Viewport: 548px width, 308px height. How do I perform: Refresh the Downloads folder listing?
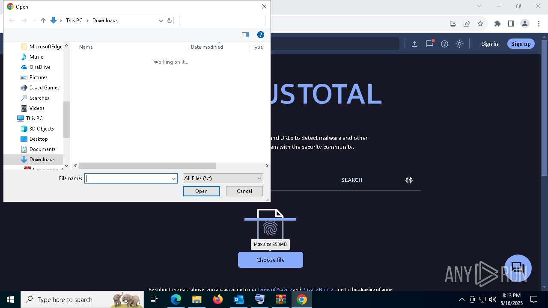[x=170, y=21]
